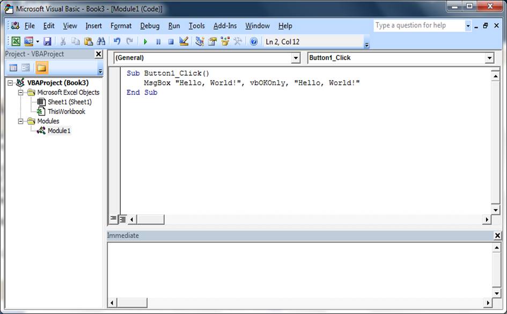This screenshot has width=507, height=314.
Task: Click code window scroll up arrow
Action: point(495,76)
